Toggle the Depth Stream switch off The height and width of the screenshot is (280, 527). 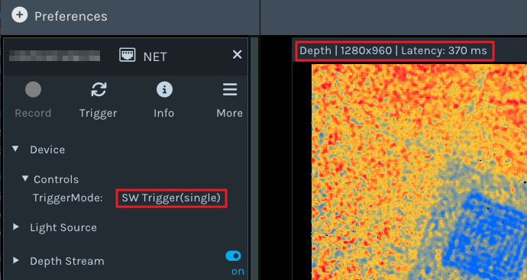click(233, 256)
